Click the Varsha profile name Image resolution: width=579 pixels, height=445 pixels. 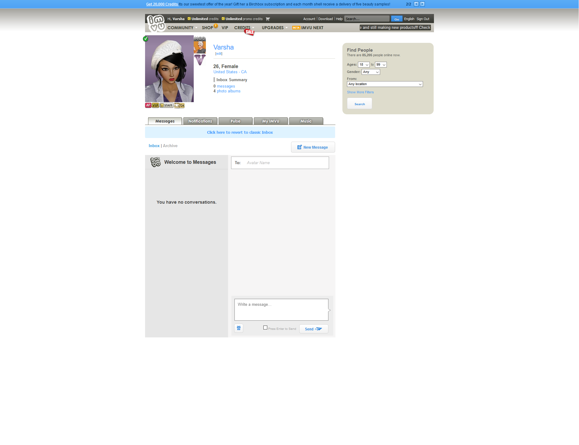(x=224, y=47)
